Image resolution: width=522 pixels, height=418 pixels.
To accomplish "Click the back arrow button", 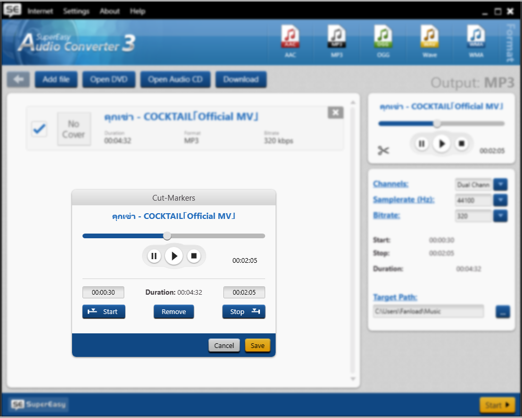I will point(19,79).
